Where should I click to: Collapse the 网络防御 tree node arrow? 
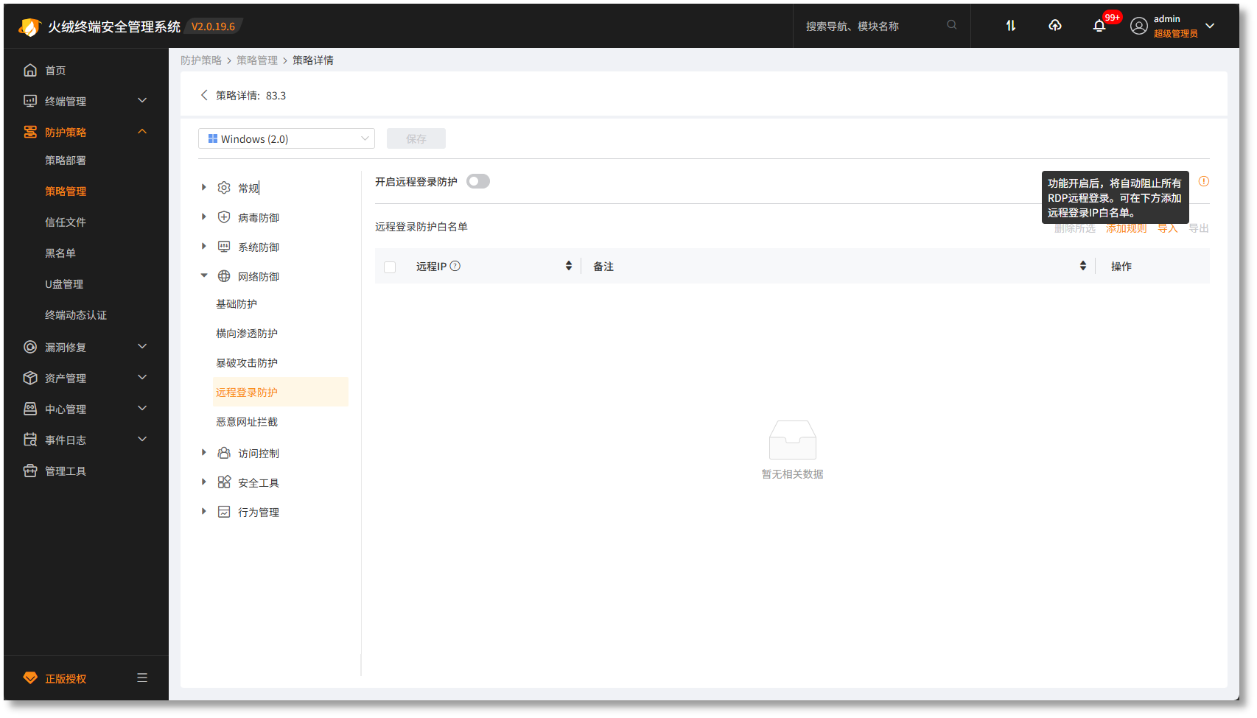[x=204, y=275]
